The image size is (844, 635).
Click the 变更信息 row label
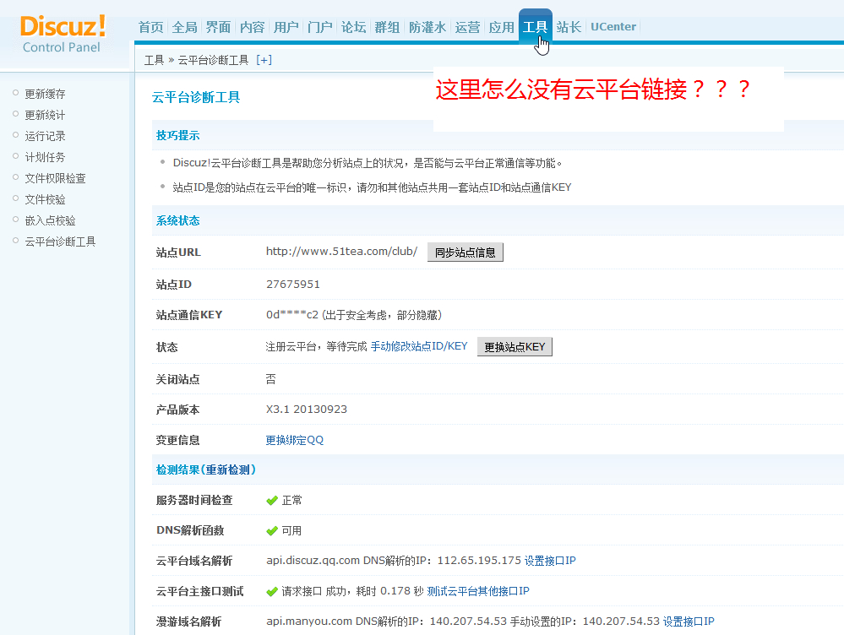[177, 440]
